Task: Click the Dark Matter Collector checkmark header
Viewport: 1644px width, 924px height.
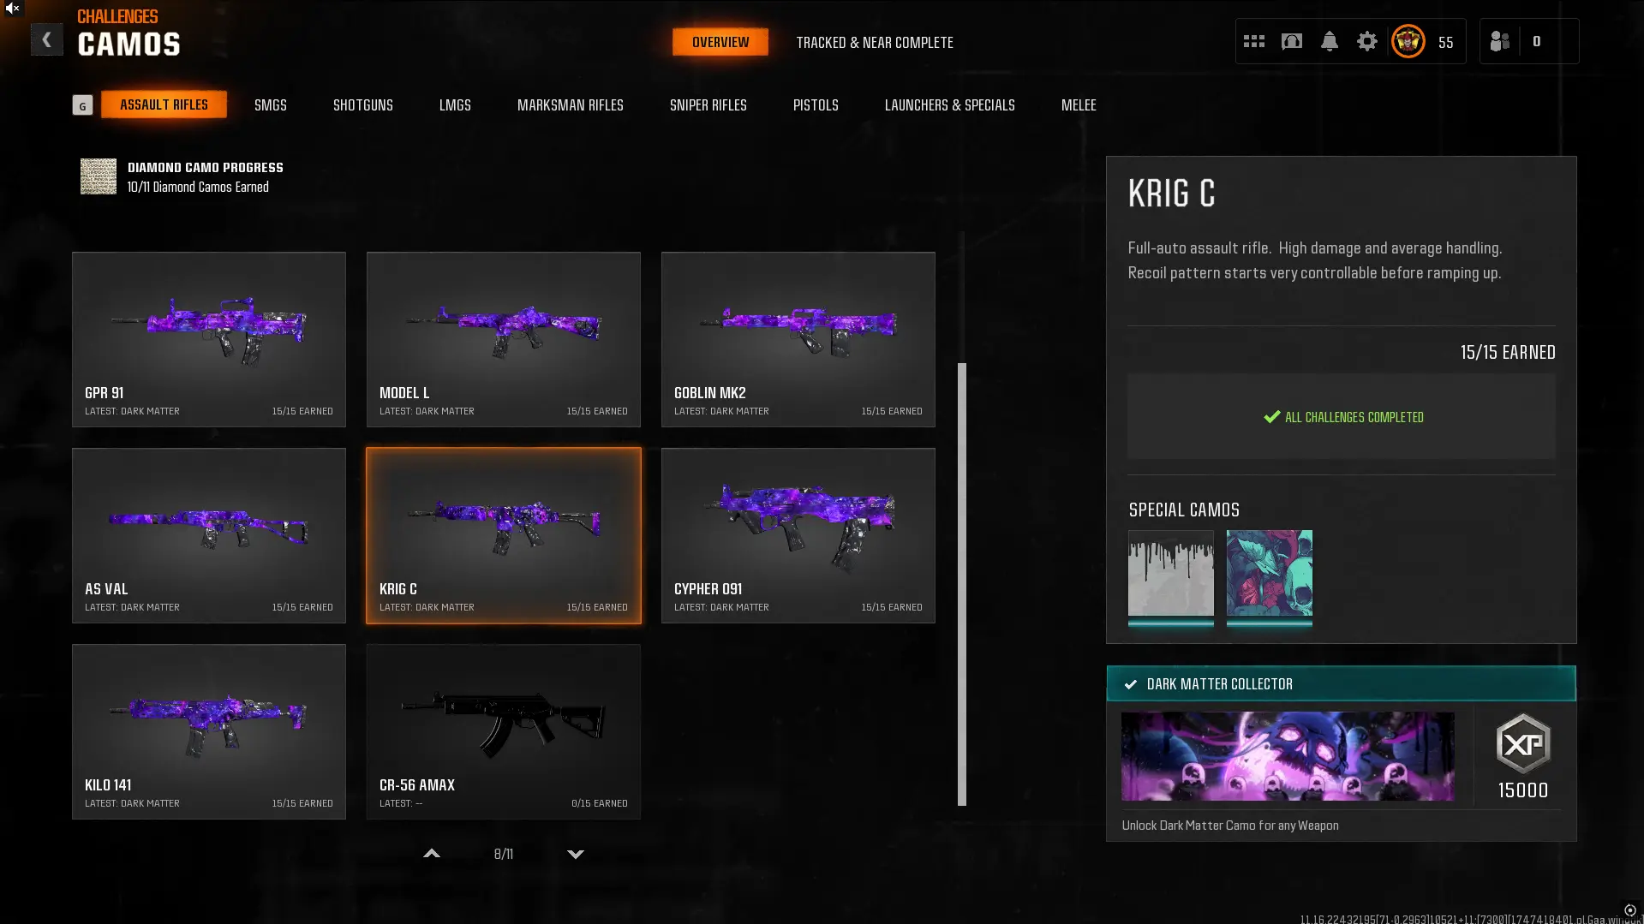Action: coord(1342,684)
